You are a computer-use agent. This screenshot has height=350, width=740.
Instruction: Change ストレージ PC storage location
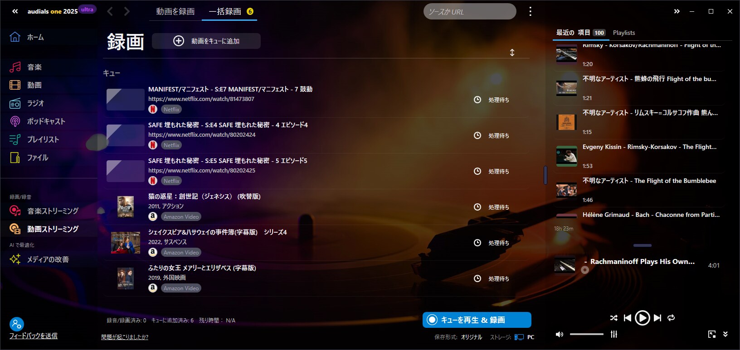point(525,337)
